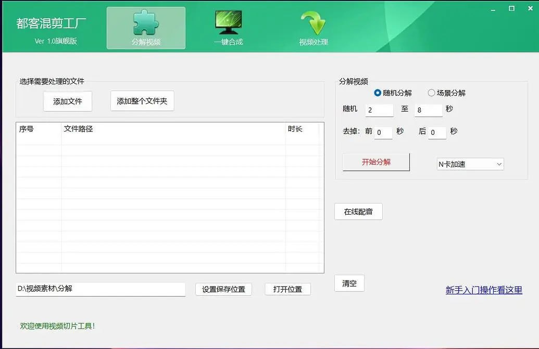
Task: Close the 都客混剪工厂 window
Action: (x=530, y=8)
